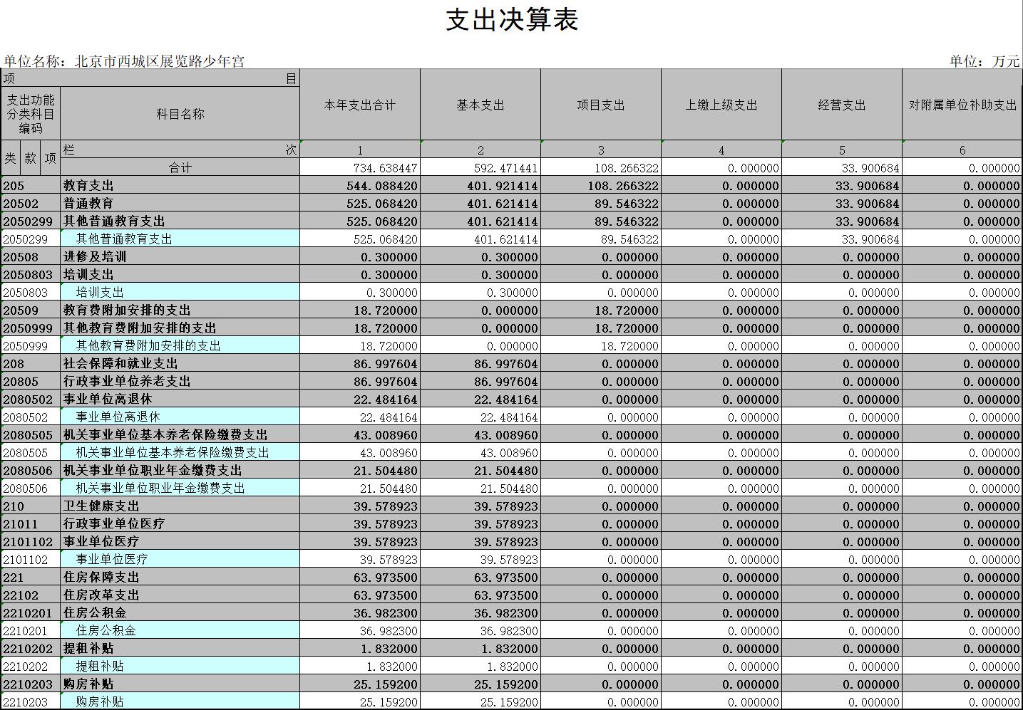Click code cell 205
Image resolution: width=1023 pixels, height=710 pixels.
tap(31, 186)
